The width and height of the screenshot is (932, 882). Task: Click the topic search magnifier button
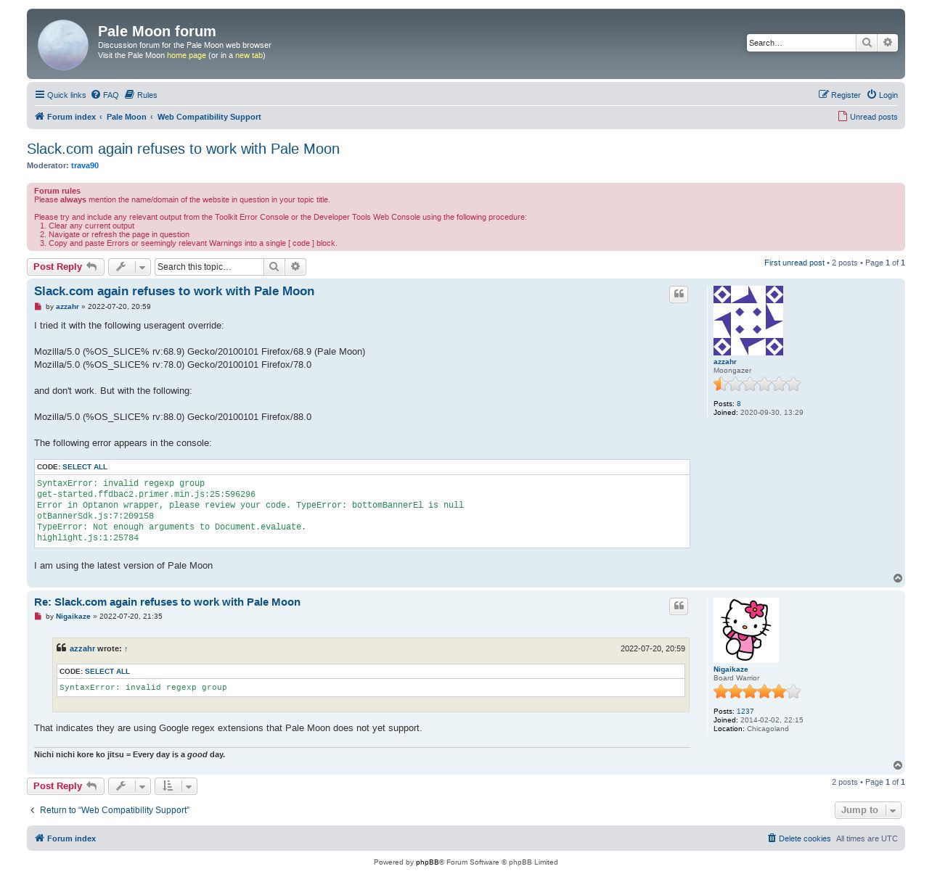pyautogui.click(x=274, y=267)
